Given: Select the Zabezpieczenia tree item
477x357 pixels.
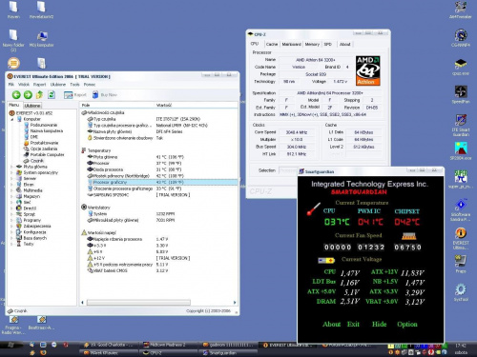Looking at the screenshot, I should point(37,226).
